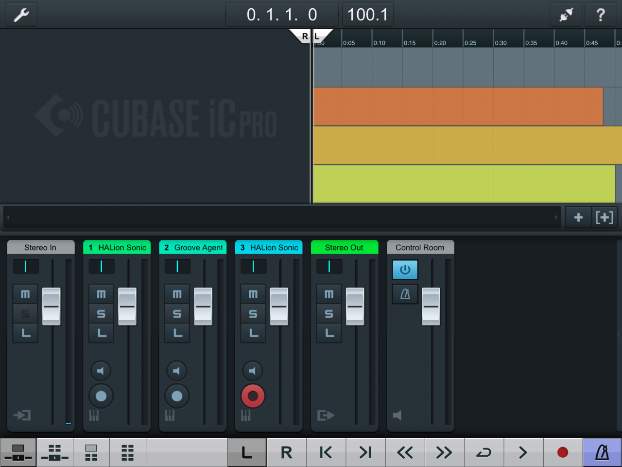This screenshot has height=467, width=622.
Task: Click the Stereo Out volume fader
Action: [355, 306]
